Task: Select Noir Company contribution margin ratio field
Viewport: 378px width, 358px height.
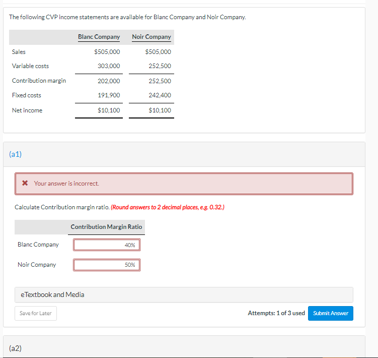Action: click(x=107, y=265)
